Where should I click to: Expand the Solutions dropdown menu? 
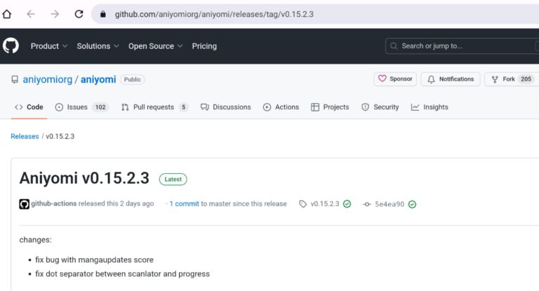tap(98, 46)
